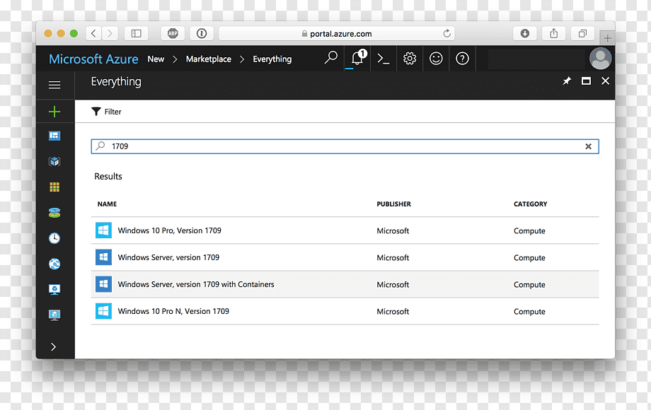
Task: Open the clock Recent icon in sidebar
Action: pyautogui.click(x=54, y=238)
